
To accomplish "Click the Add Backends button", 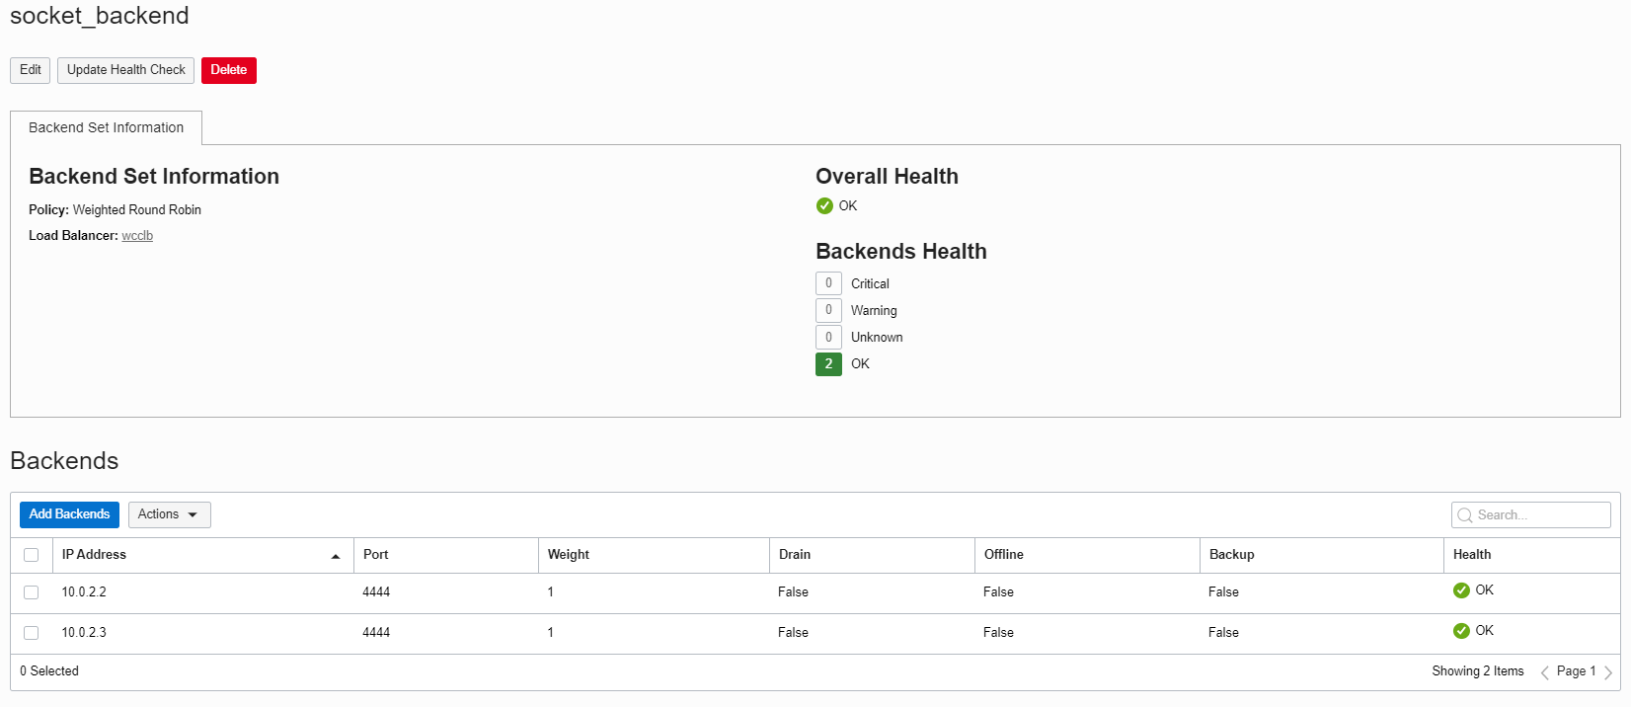I will 69,514.
